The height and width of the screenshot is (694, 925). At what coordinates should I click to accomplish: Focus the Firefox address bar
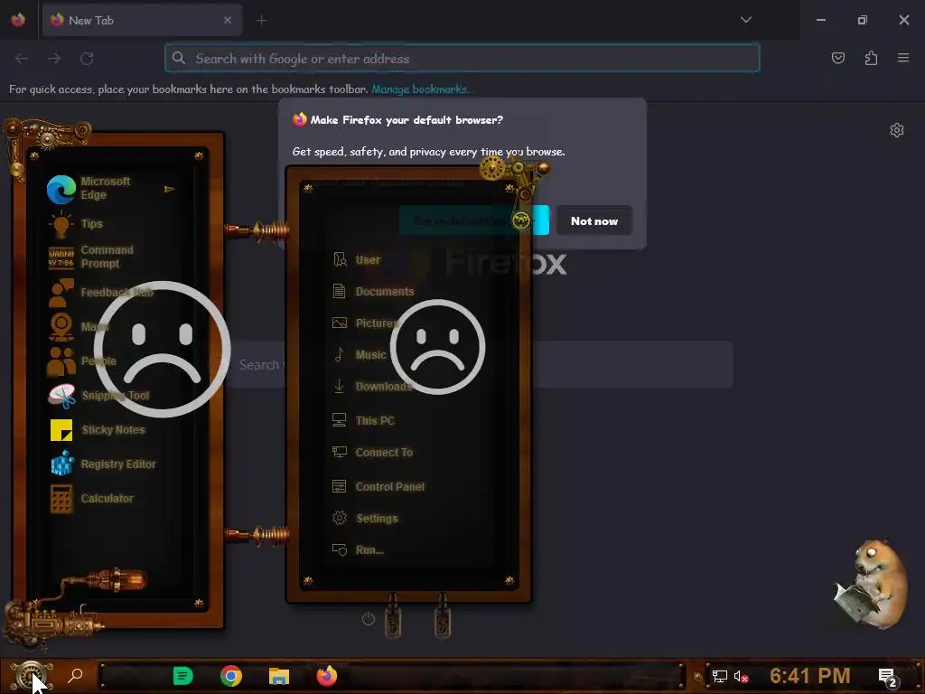point(462,59)
